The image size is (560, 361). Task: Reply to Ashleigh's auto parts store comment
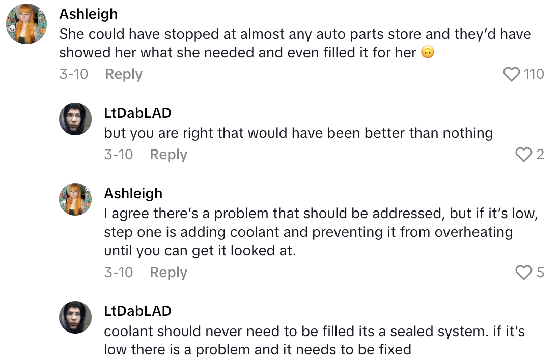[124, 74]
